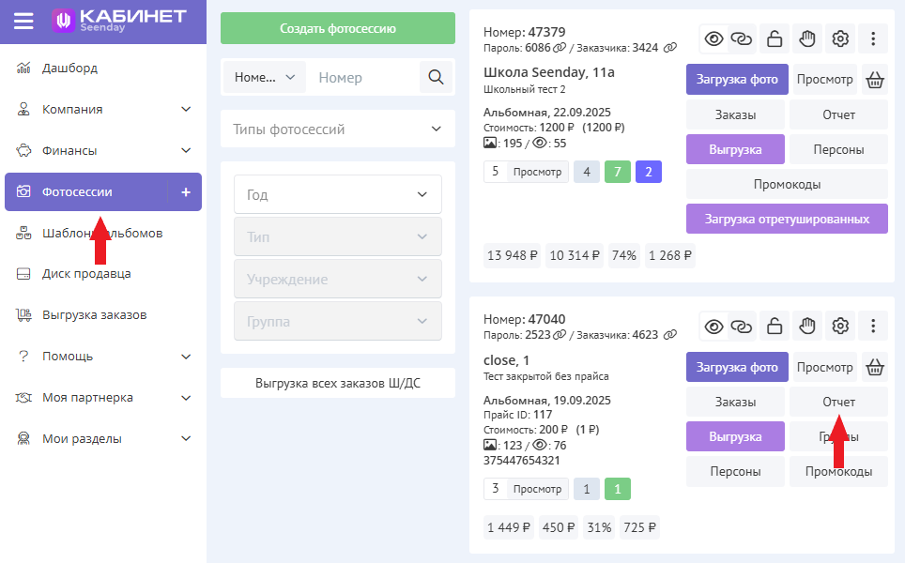Click the Создать фотосессию button
The width and height of the screenshot is (905, 563).
pyautogui.click(x=337, y=28)
